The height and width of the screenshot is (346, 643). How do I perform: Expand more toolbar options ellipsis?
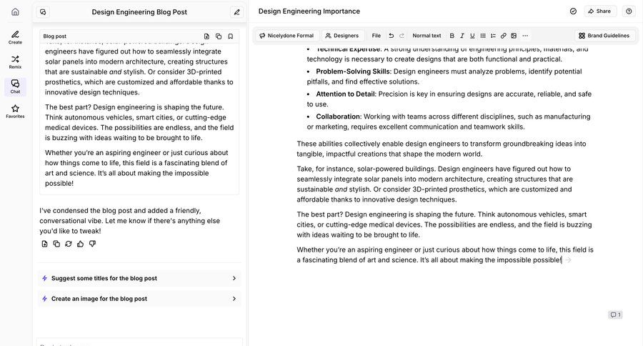pos(525,36)
